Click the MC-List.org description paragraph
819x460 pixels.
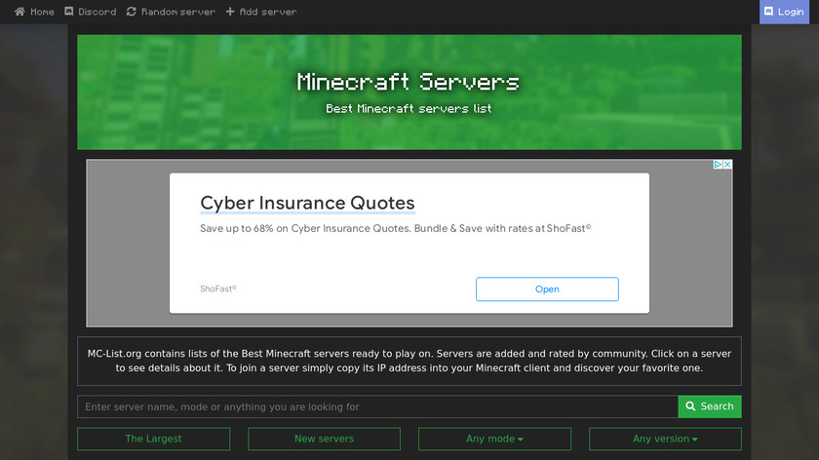[x=409, y=361]
